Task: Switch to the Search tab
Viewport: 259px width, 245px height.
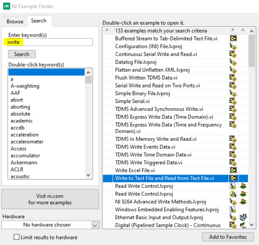Action: point(39,21)
